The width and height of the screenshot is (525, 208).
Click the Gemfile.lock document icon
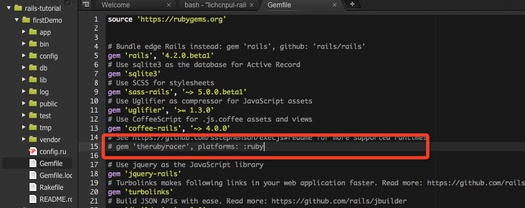point(32,175)
